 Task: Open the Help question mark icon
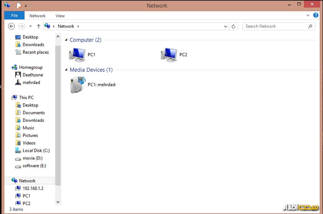[315, 15]
